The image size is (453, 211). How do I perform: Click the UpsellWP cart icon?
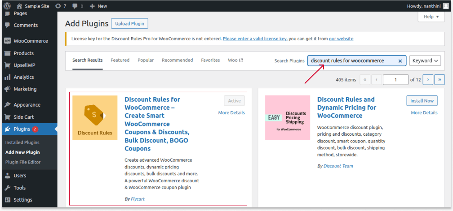pyautogui.click(x=8, y=65)
